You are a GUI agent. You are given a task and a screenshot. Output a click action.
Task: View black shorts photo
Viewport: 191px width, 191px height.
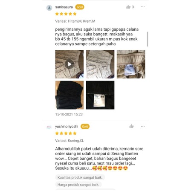[69, 95]
